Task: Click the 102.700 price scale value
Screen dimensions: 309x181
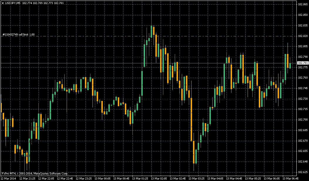Action: point(303,120)
